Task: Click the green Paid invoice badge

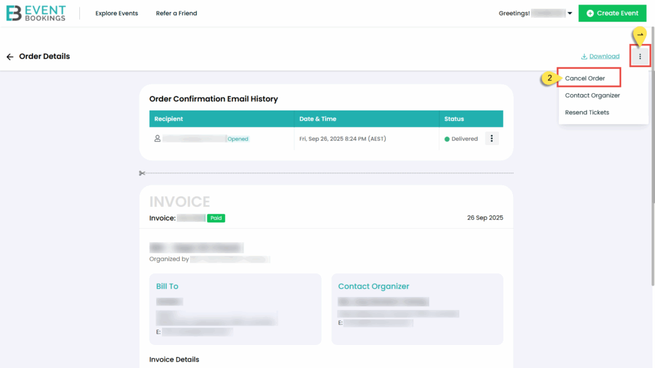Action: pyautogui.click(x=216, y=218)
